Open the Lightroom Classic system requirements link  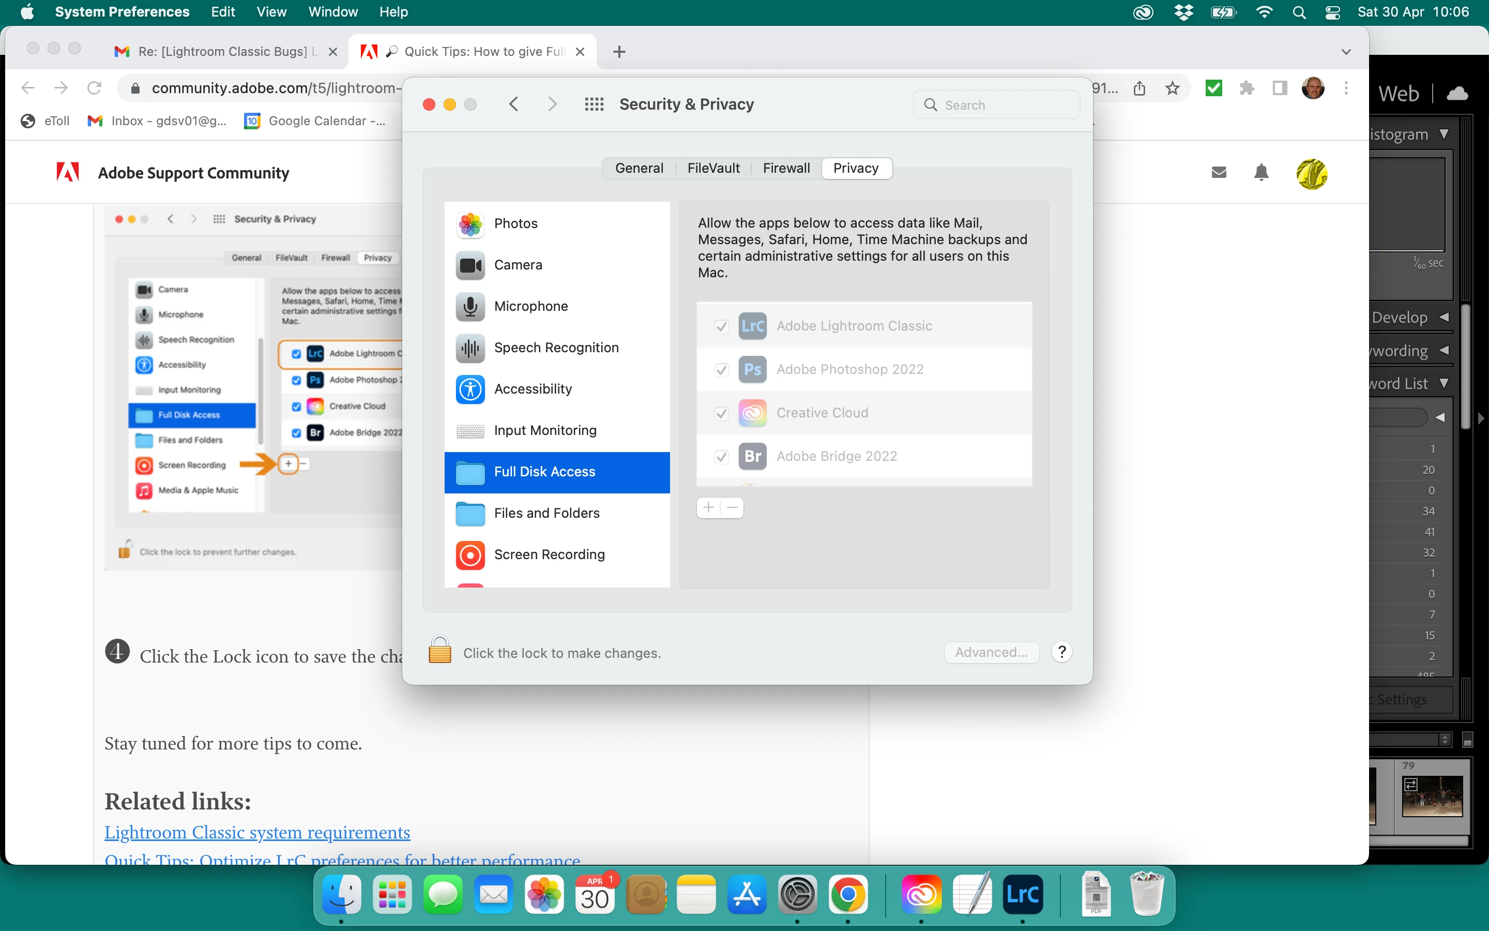[257, 832]
